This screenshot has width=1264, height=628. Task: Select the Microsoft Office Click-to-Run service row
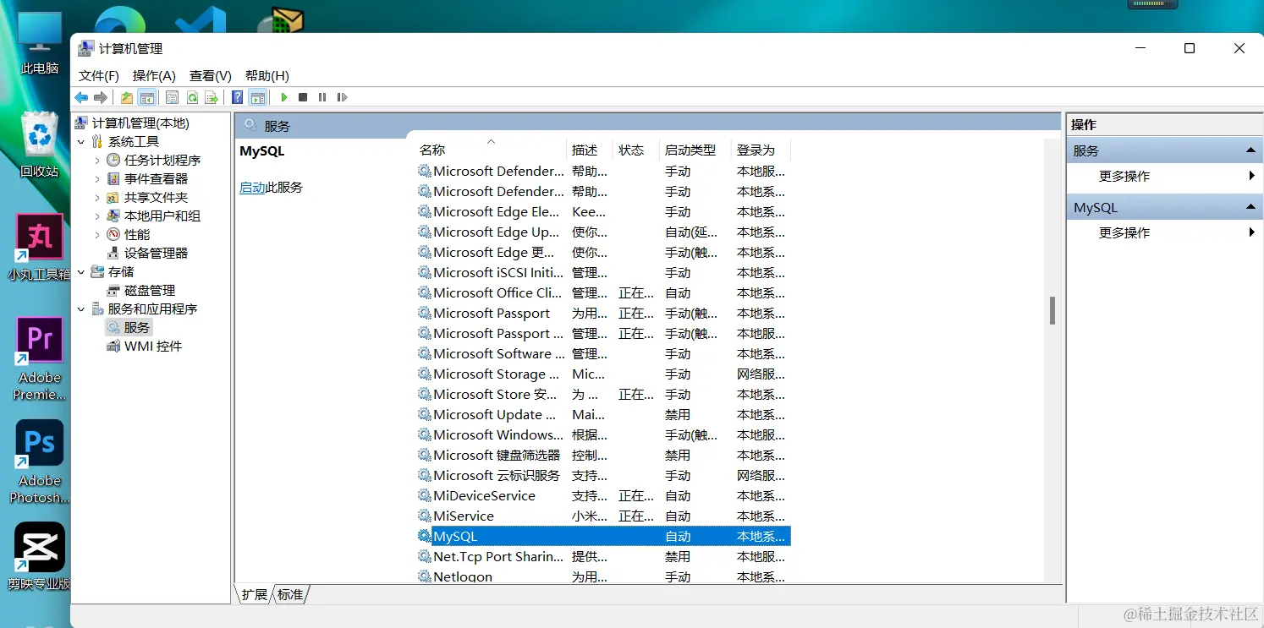tap(603, 293)
